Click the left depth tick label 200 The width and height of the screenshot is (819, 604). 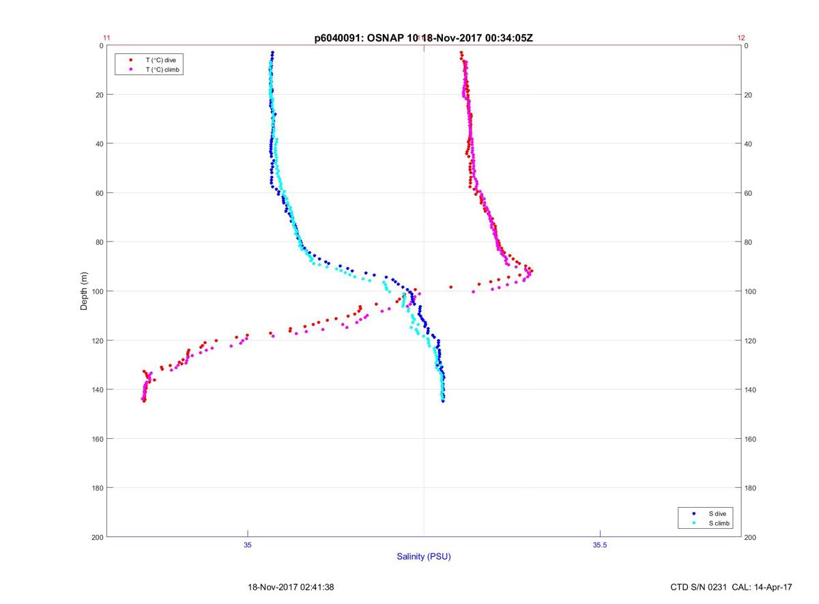pyautogui.click(x=96, y=537)
